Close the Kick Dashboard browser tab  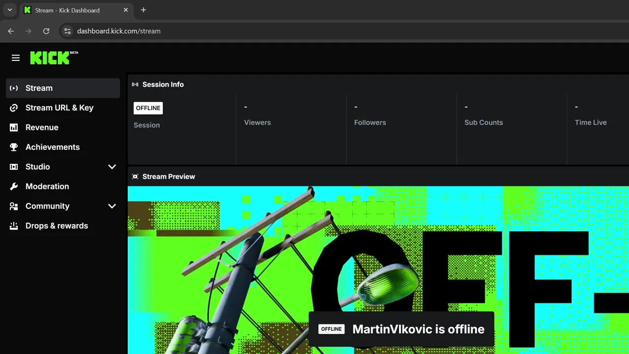[126, 10]
